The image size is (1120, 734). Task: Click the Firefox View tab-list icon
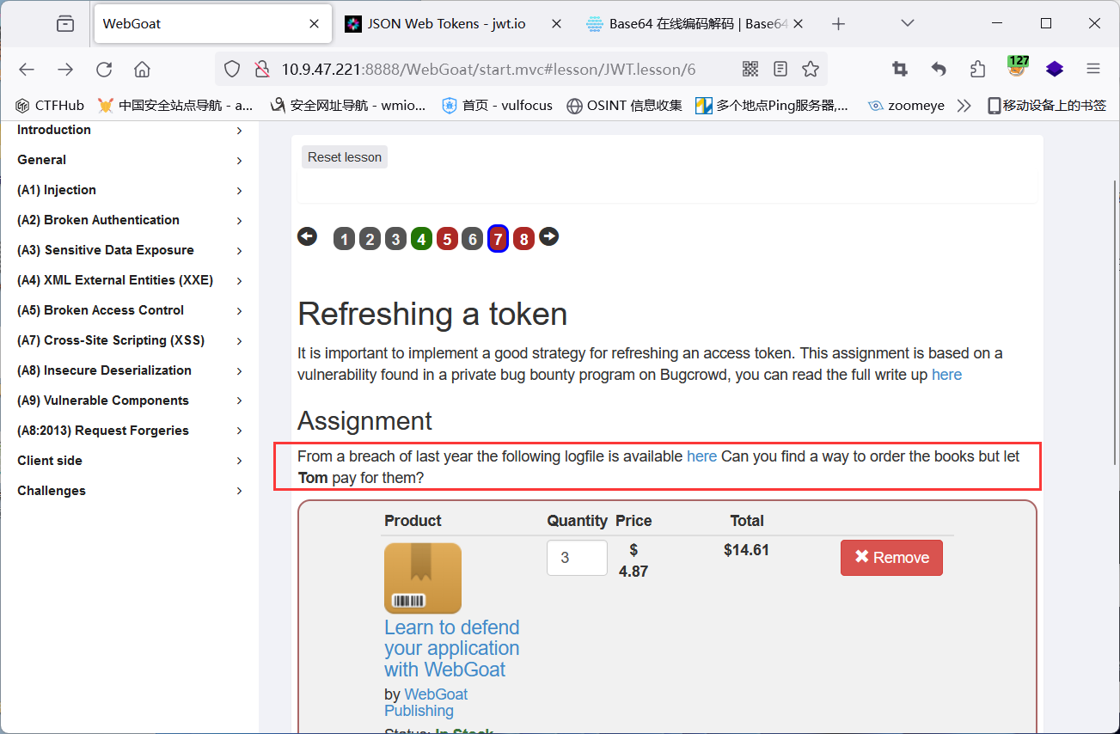[65, 24]
